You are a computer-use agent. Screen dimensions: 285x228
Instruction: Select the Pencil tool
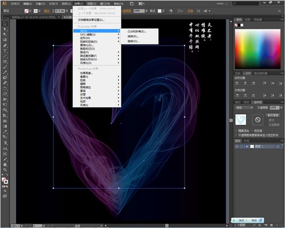tap(5, 72)
